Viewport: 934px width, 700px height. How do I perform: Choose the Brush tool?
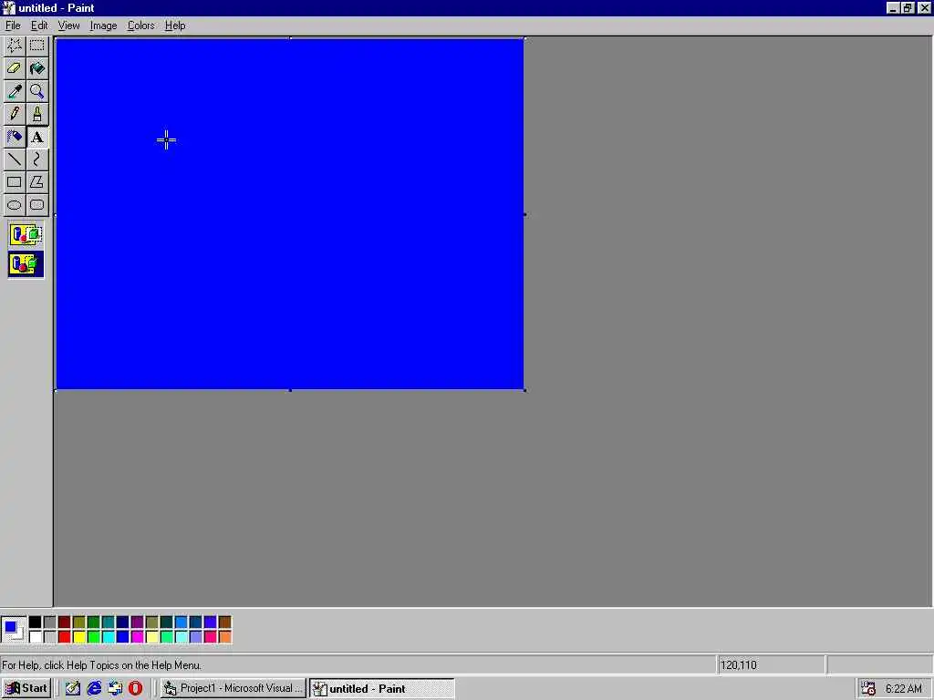click(36, 114)
